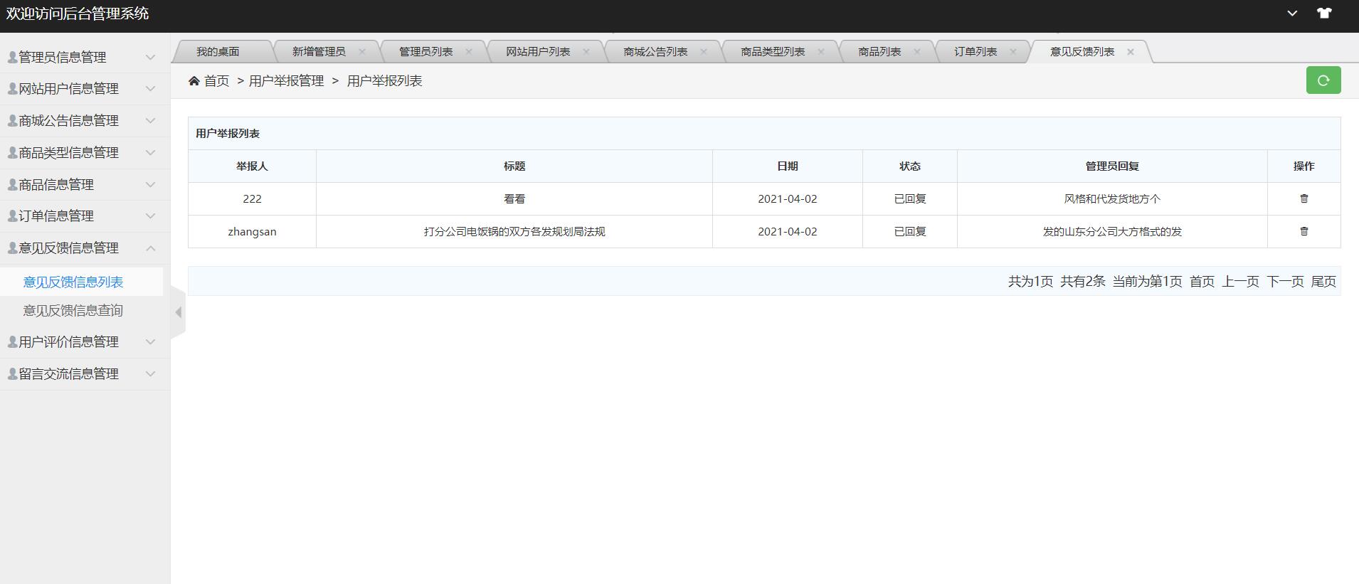The image size is (1359, 584).
Task: Switch to the 管理员列表 tab
Action: tap(425, 52)
